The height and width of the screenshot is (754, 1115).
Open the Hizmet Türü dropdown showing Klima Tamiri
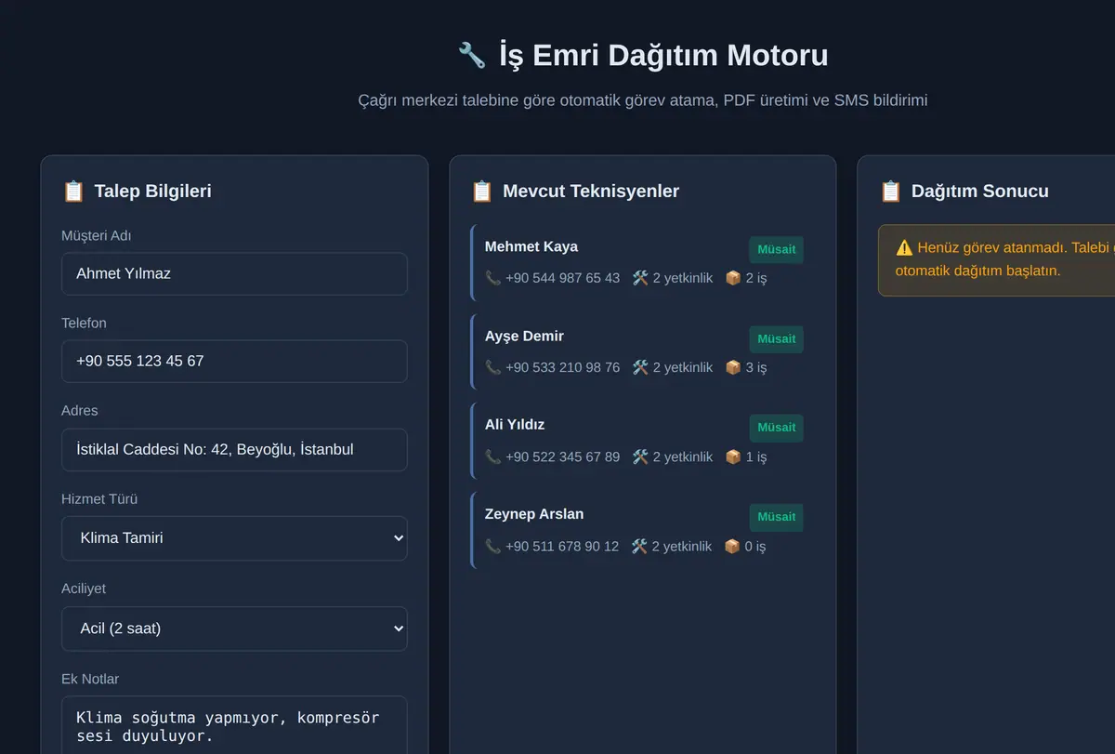coord(234,538)
